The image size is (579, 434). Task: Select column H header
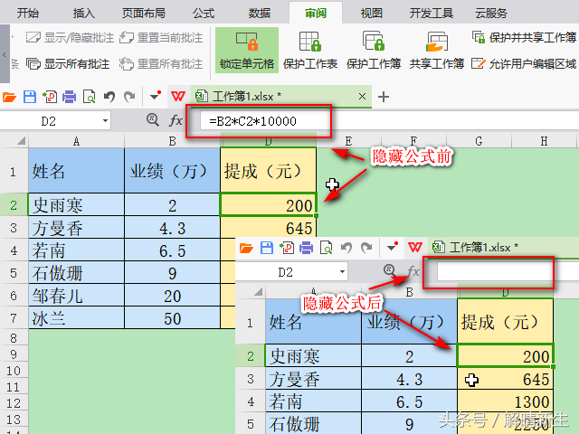pos(544,141)
